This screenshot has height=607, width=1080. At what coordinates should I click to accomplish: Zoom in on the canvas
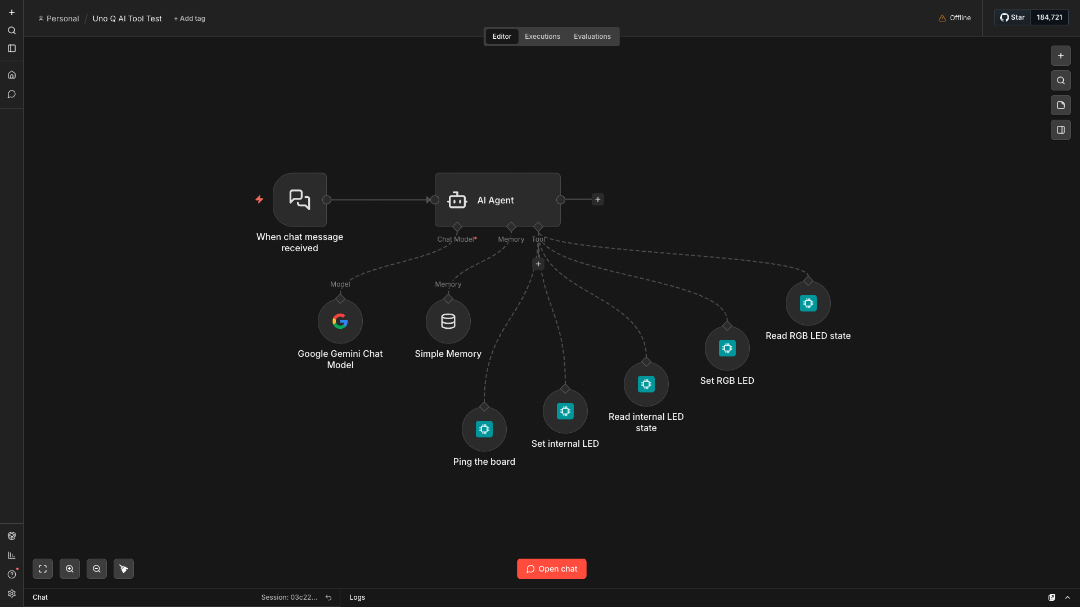[x=70, y=569]
